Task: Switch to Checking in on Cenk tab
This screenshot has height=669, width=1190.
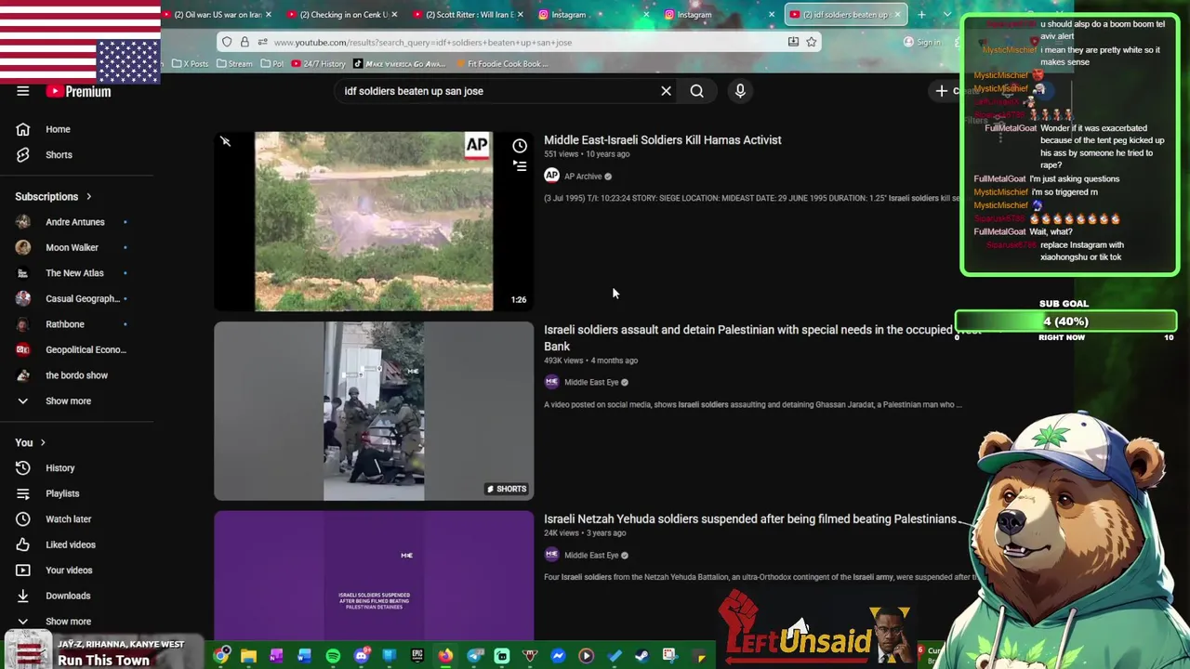Action: [x=341, y=15]
